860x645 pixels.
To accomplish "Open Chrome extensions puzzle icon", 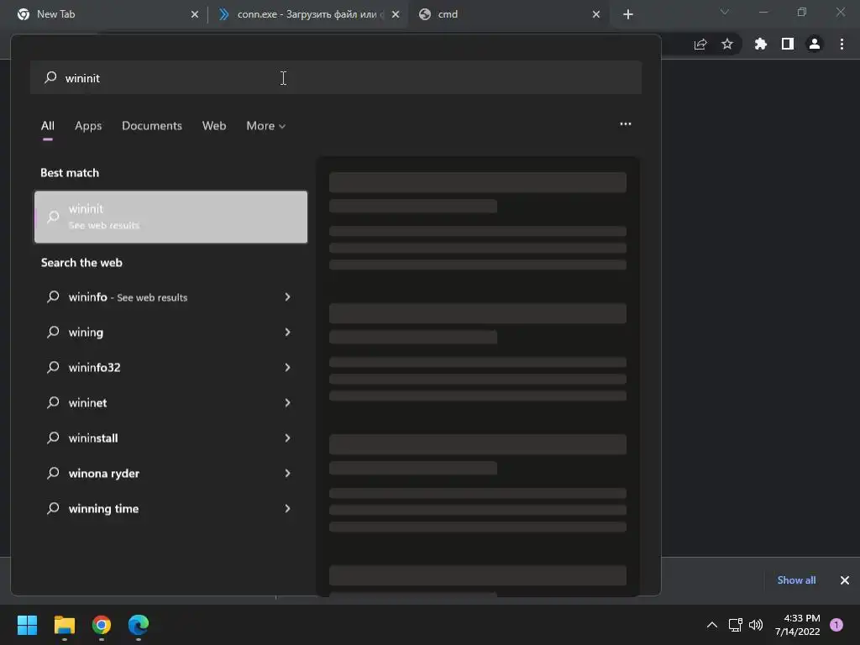I will click(761, 44).
